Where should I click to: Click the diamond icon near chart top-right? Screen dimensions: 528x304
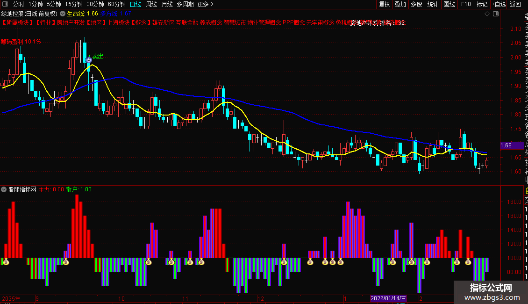tap(487, 14)
